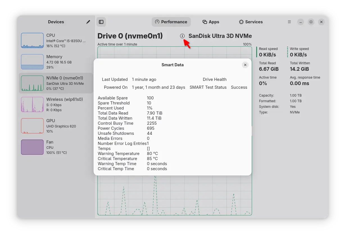Select the Memory device entry
345x237 pixels.
coord(56,62)
